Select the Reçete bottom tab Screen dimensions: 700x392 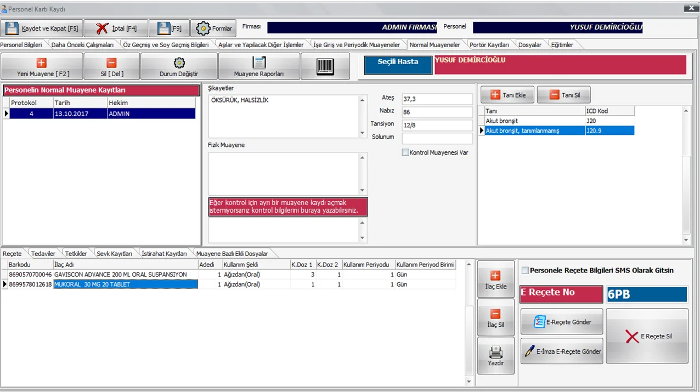(x=12, y=254)
